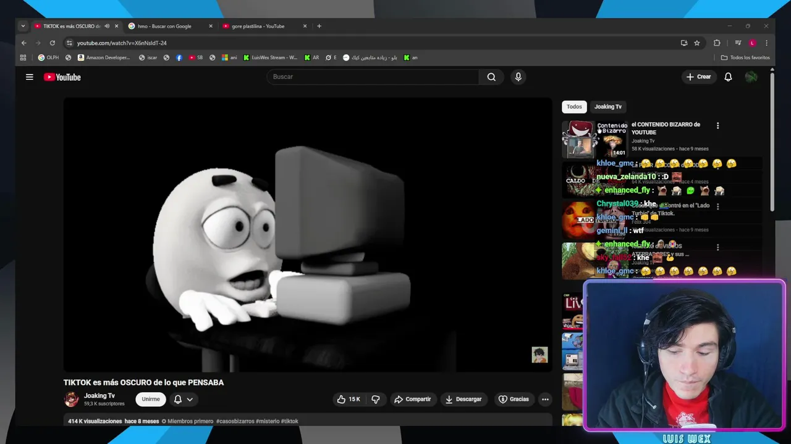Open the iscar bookmark
The width and height of the screenshot is (791, 444).
(148, 57)
